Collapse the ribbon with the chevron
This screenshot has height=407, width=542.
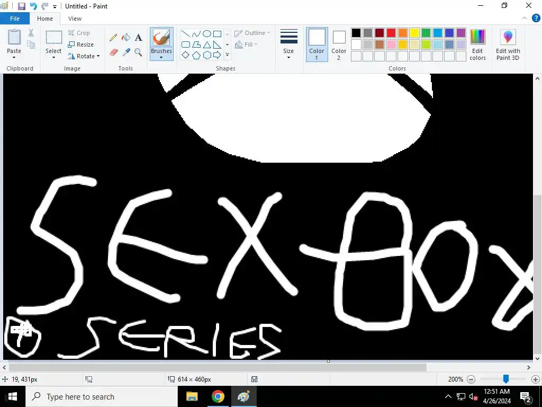click(x=525, y=19)
